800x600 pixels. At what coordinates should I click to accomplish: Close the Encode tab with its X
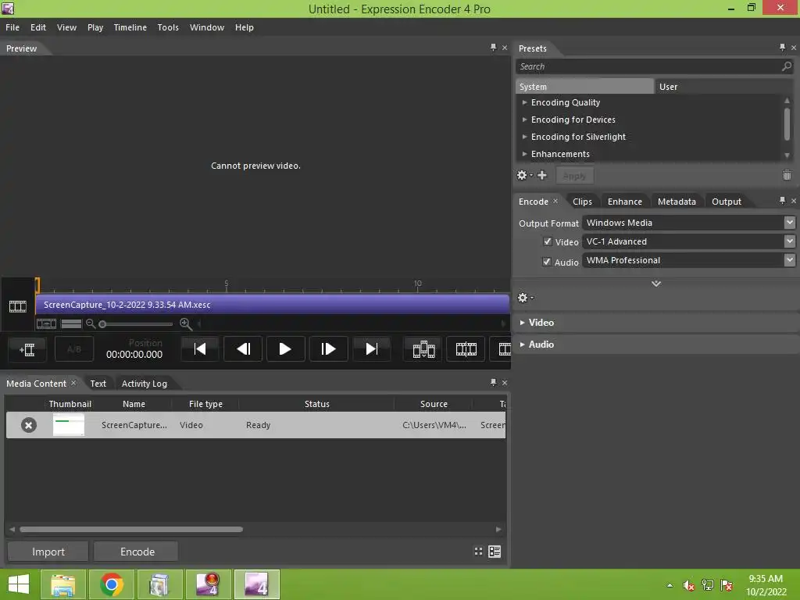[x=555, y=201]
